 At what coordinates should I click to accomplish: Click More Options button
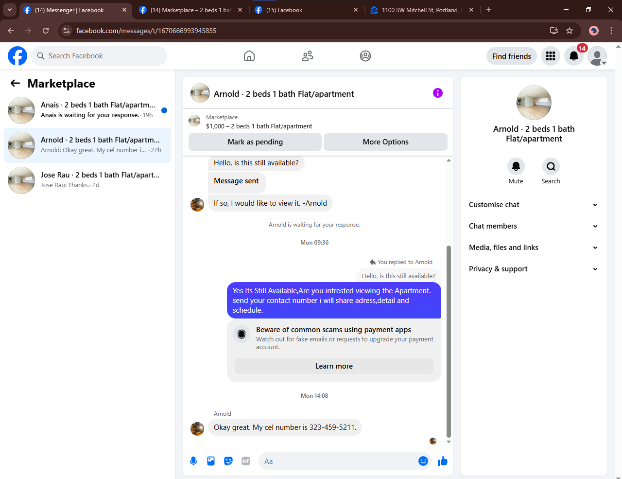pos(386,142)
